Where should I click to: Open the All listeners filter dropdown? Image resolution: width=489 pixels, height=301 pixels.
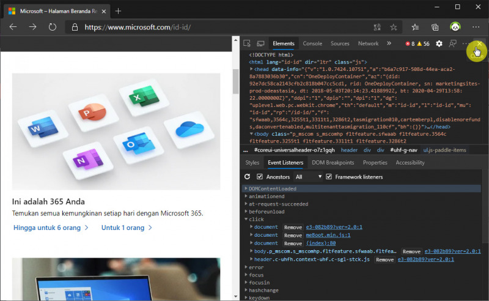pyautogui.click(x=308, y=177)
